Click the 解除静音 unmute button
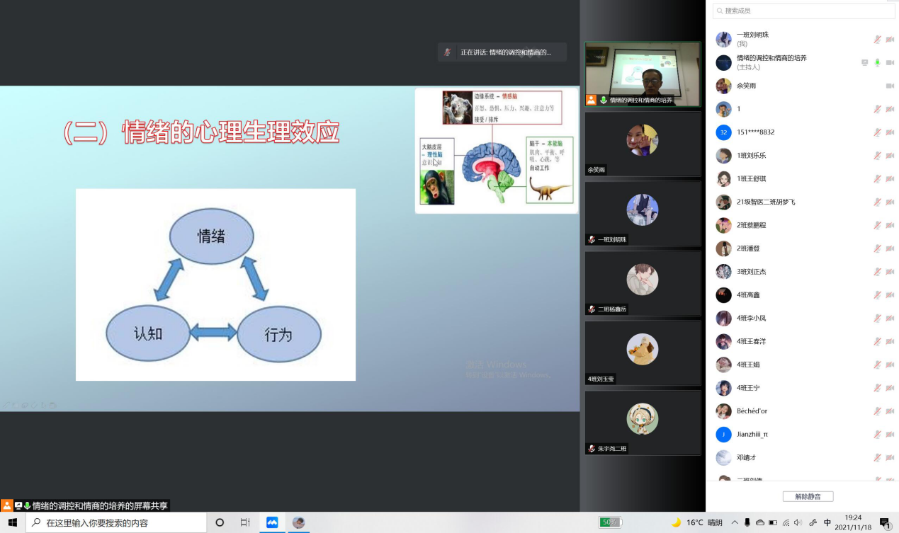This screenshot has height=533, width=899. coord(808,496)
